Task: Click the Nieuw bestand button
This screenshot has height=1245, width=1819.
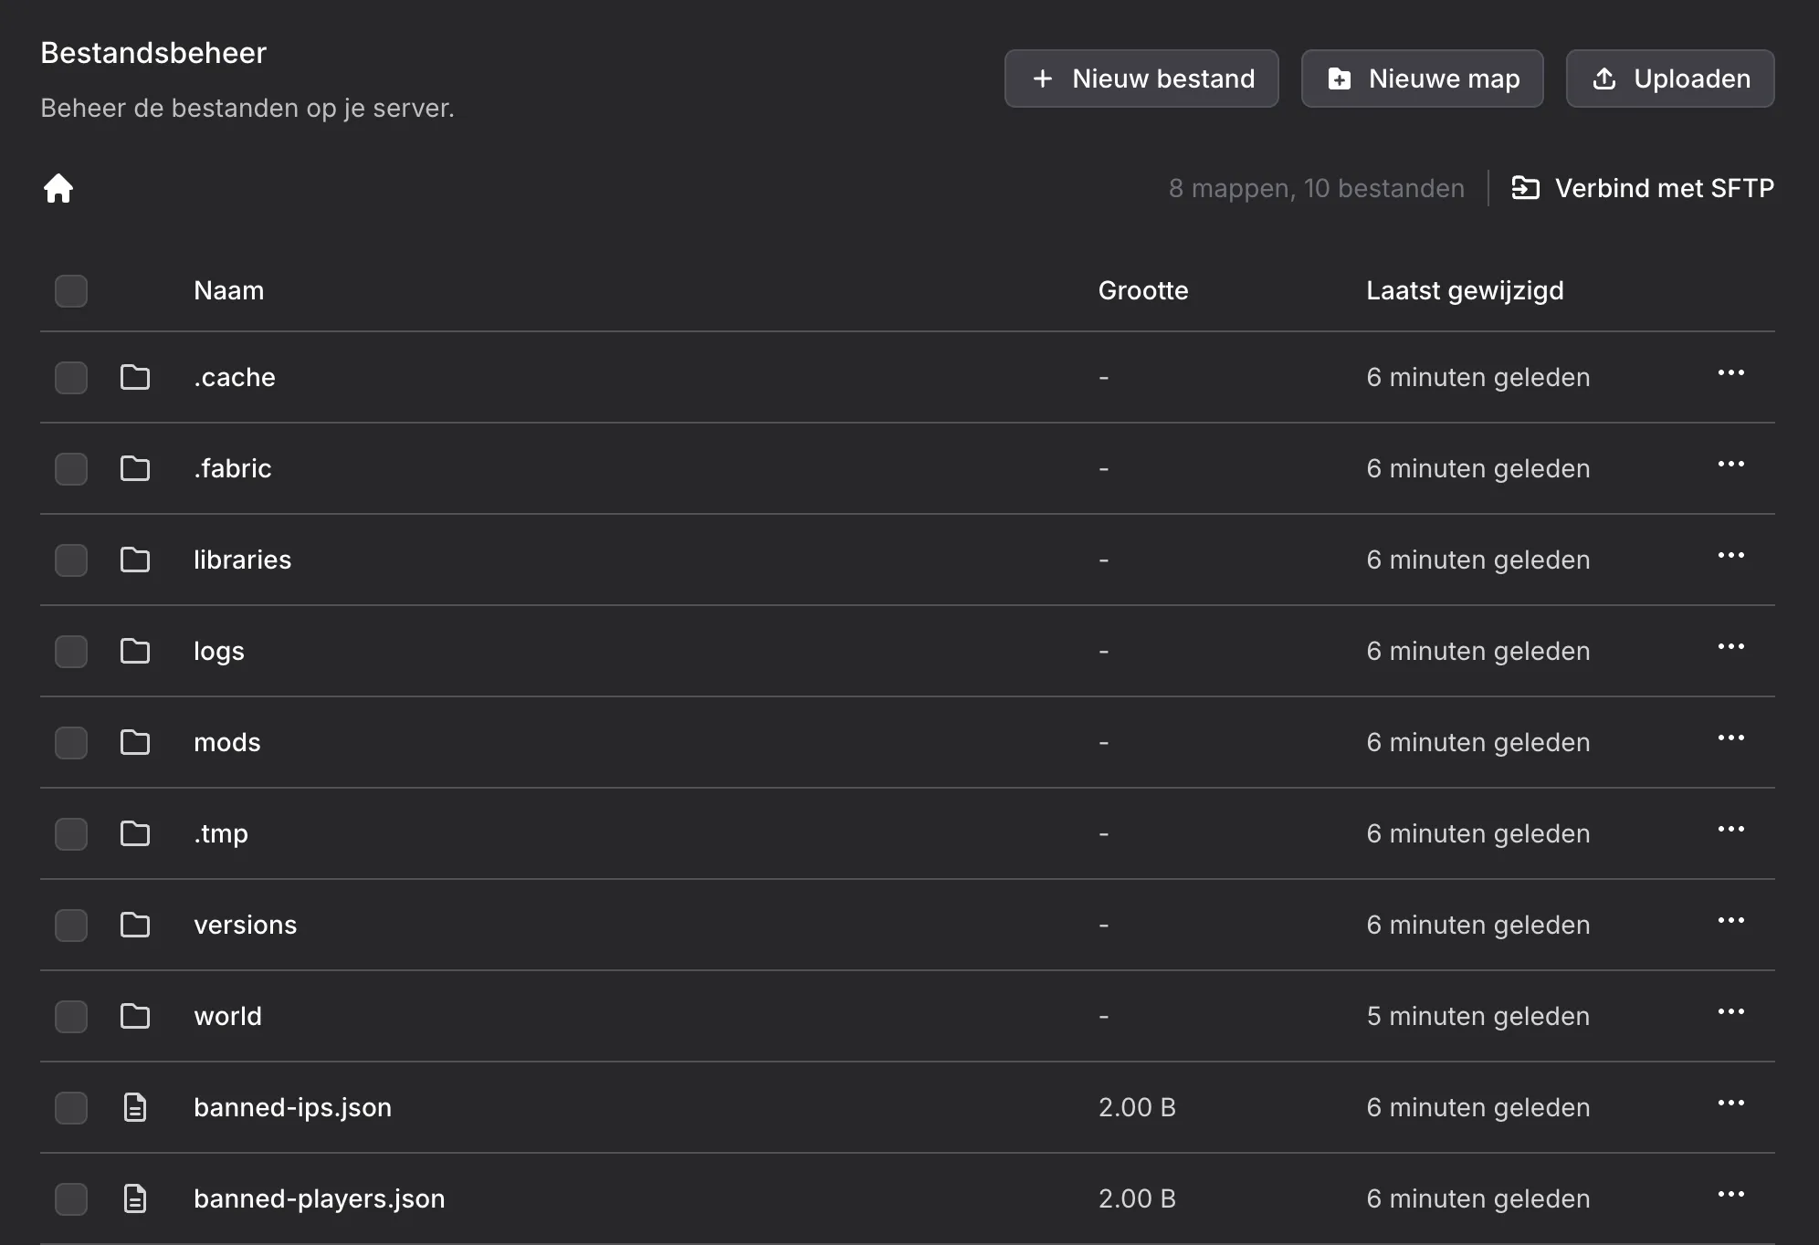Action: [1141, 78]
